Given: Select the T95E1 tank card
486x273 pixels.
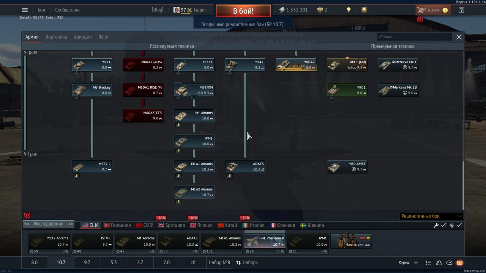Looking at the screenshot, I should pyautogui.click(x=194, y=64).
